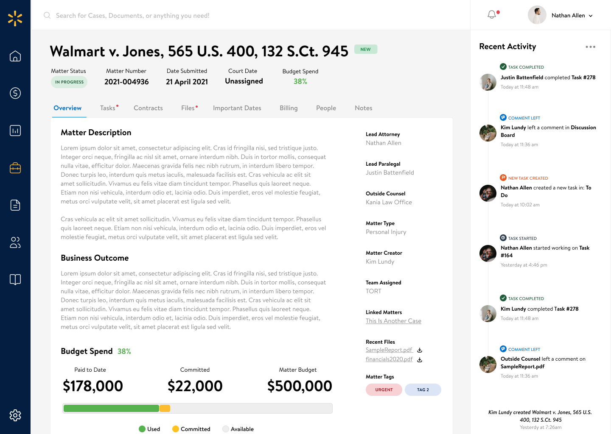Image resolution: width=611 pixels, height=434 pixels.
Task: Click Lead Attorney name Nathan Allen
Action: coord(384,143)
